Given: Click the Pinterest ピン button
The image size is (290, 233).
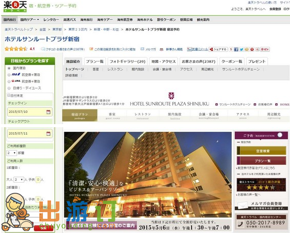Looking at the screenshot, I should tap(264, 49).
